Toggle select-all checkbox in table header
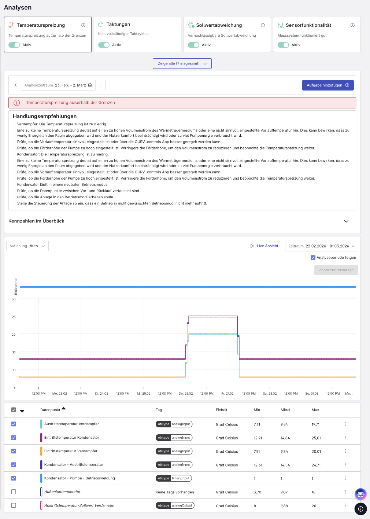This screenshot has width=370, height=519. tap(14, 410)
